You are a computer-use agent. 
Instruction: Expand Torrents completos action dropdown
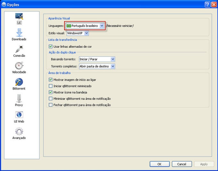[97, 66]
